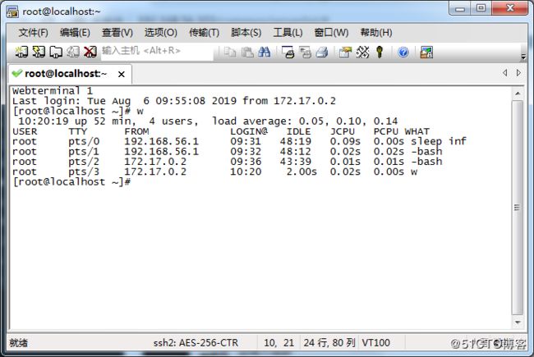Click the Print Screen toolbar icon
Screen dimensions: 534x357
point(288,52)
